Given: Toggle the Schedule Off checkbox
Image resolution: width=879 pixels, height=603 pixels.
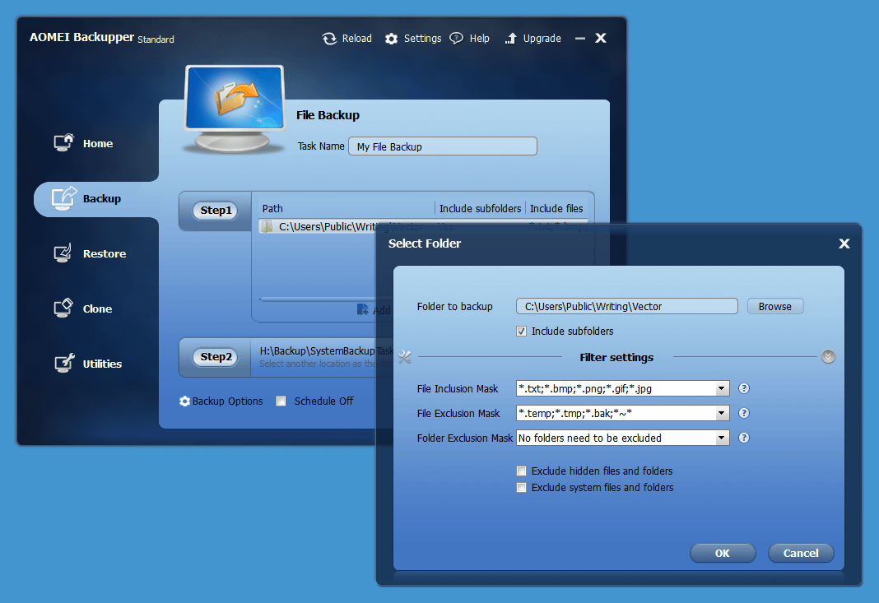Looking at the screenshot, I should pos(281,401).
